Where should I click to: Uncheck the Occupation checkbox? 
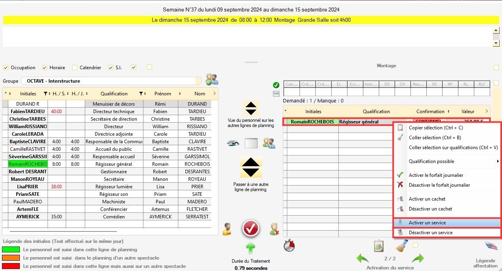6,68
